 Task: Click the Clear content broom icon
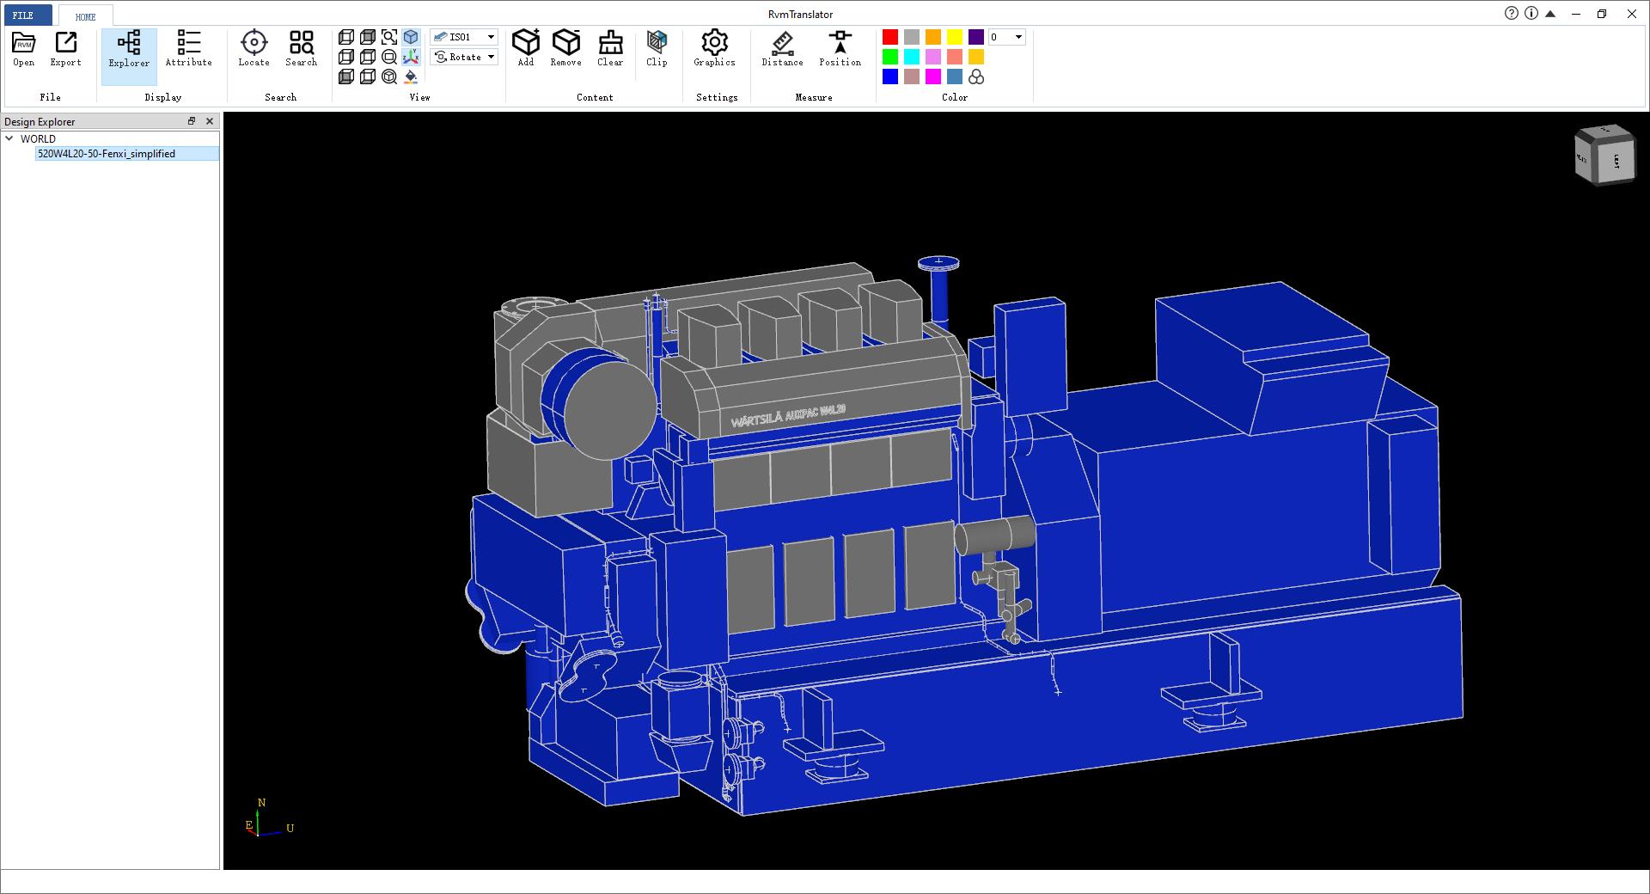point(610,49)
